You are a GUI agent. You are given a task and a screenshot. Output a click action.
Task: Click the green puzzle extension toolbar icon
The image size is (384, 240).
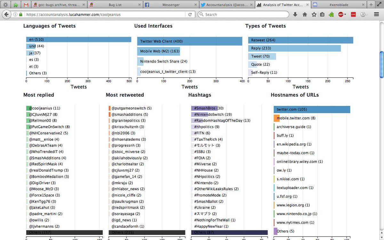[x=332, y=14]
